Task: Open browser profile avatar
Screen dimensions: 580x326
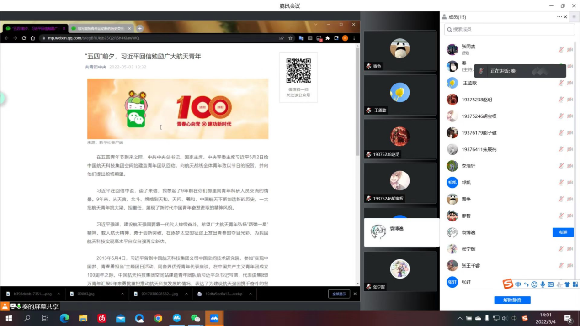Action: click(x=345, y=38)
